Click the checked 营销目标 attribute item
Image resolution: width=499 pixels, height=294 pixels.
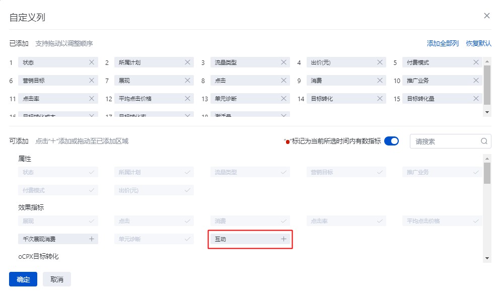[x=346, y=172]
